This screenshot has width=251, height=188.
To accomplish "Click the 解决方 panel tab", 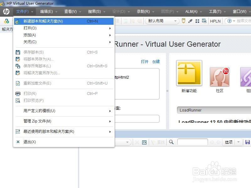I will point(7,29).
